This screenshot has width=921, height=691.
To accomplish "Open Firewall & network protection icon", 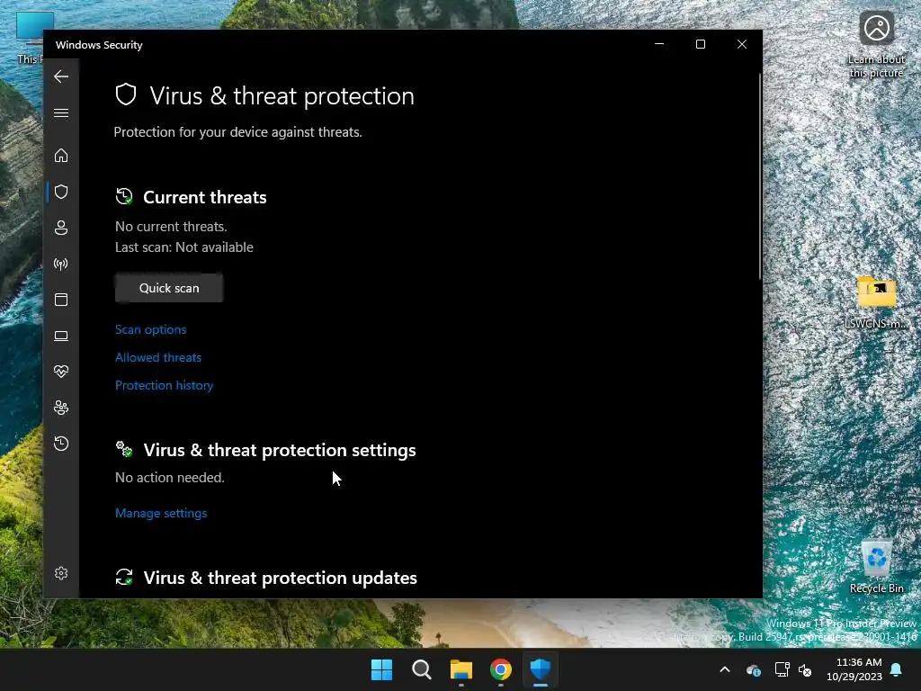I will pyautogui.click(x=61, y=264).
